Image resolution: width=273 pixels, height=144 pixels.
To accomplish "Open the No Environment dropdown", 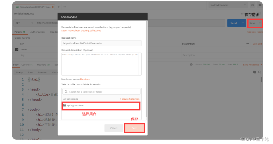I will click(228, 5).
